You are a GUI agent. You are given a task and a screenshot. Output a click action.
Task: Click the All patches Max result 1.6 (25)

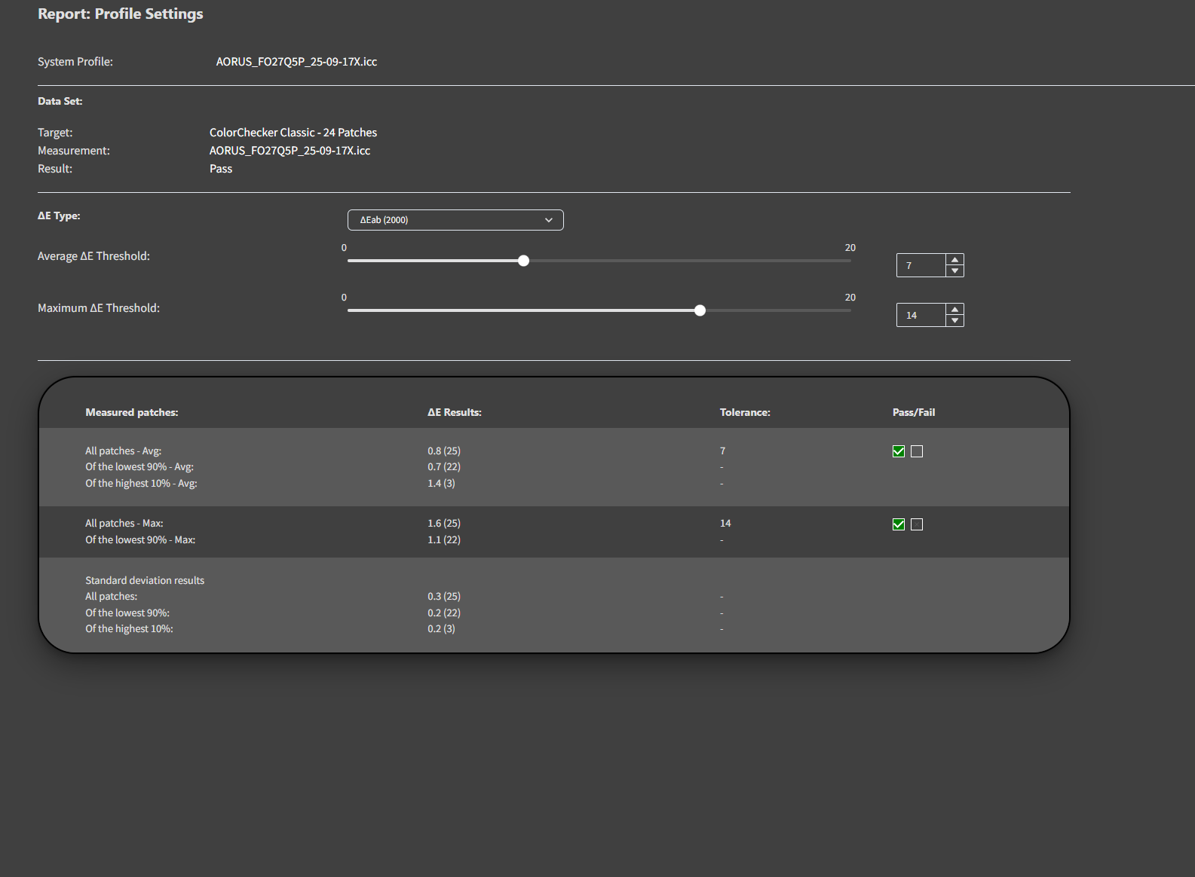[444, 523]
